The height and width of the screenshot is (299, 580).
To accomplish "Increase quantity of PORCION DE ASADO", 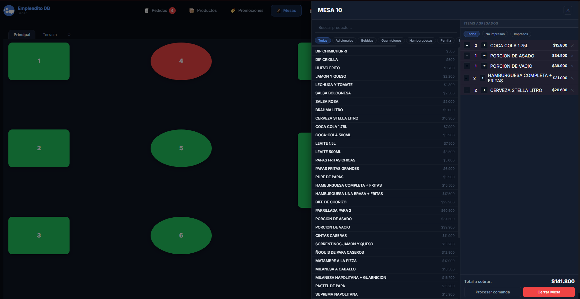I will click(484, 56).
